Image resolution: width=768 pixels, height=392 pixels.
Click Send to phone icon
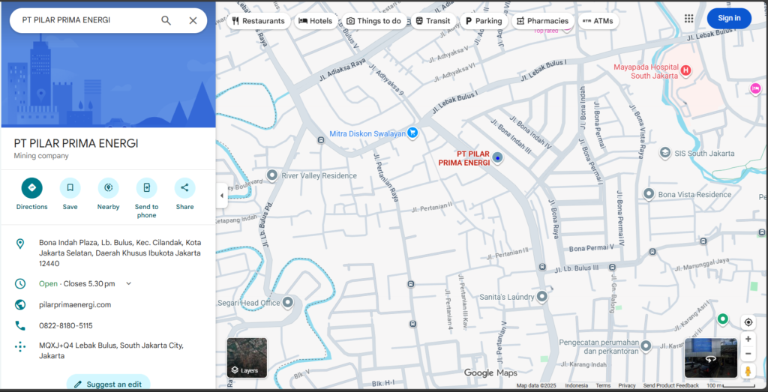click(146, 188)
